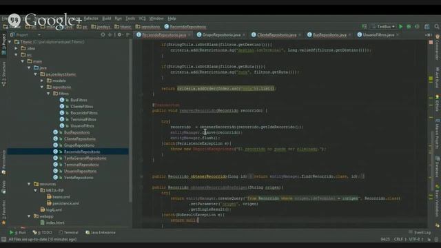The image size is (441, 248).
Task: Click the editor tabs list icon at right
Action: tap(429, 35)
